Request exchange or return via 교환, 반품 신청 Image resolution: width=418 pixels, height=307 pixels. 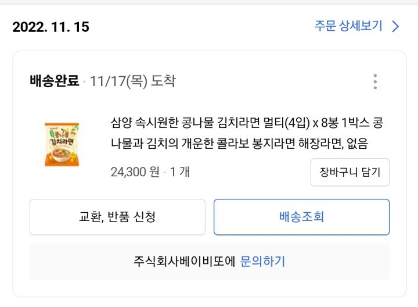point(117,217)
